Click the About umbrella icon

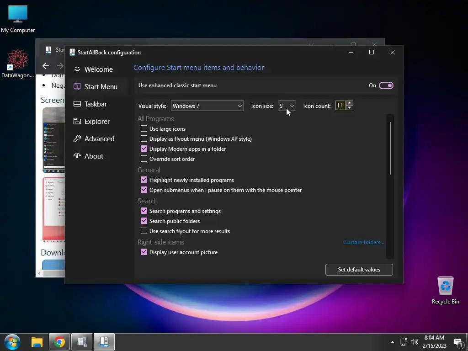pyautogui.click(x=77, y=156)
